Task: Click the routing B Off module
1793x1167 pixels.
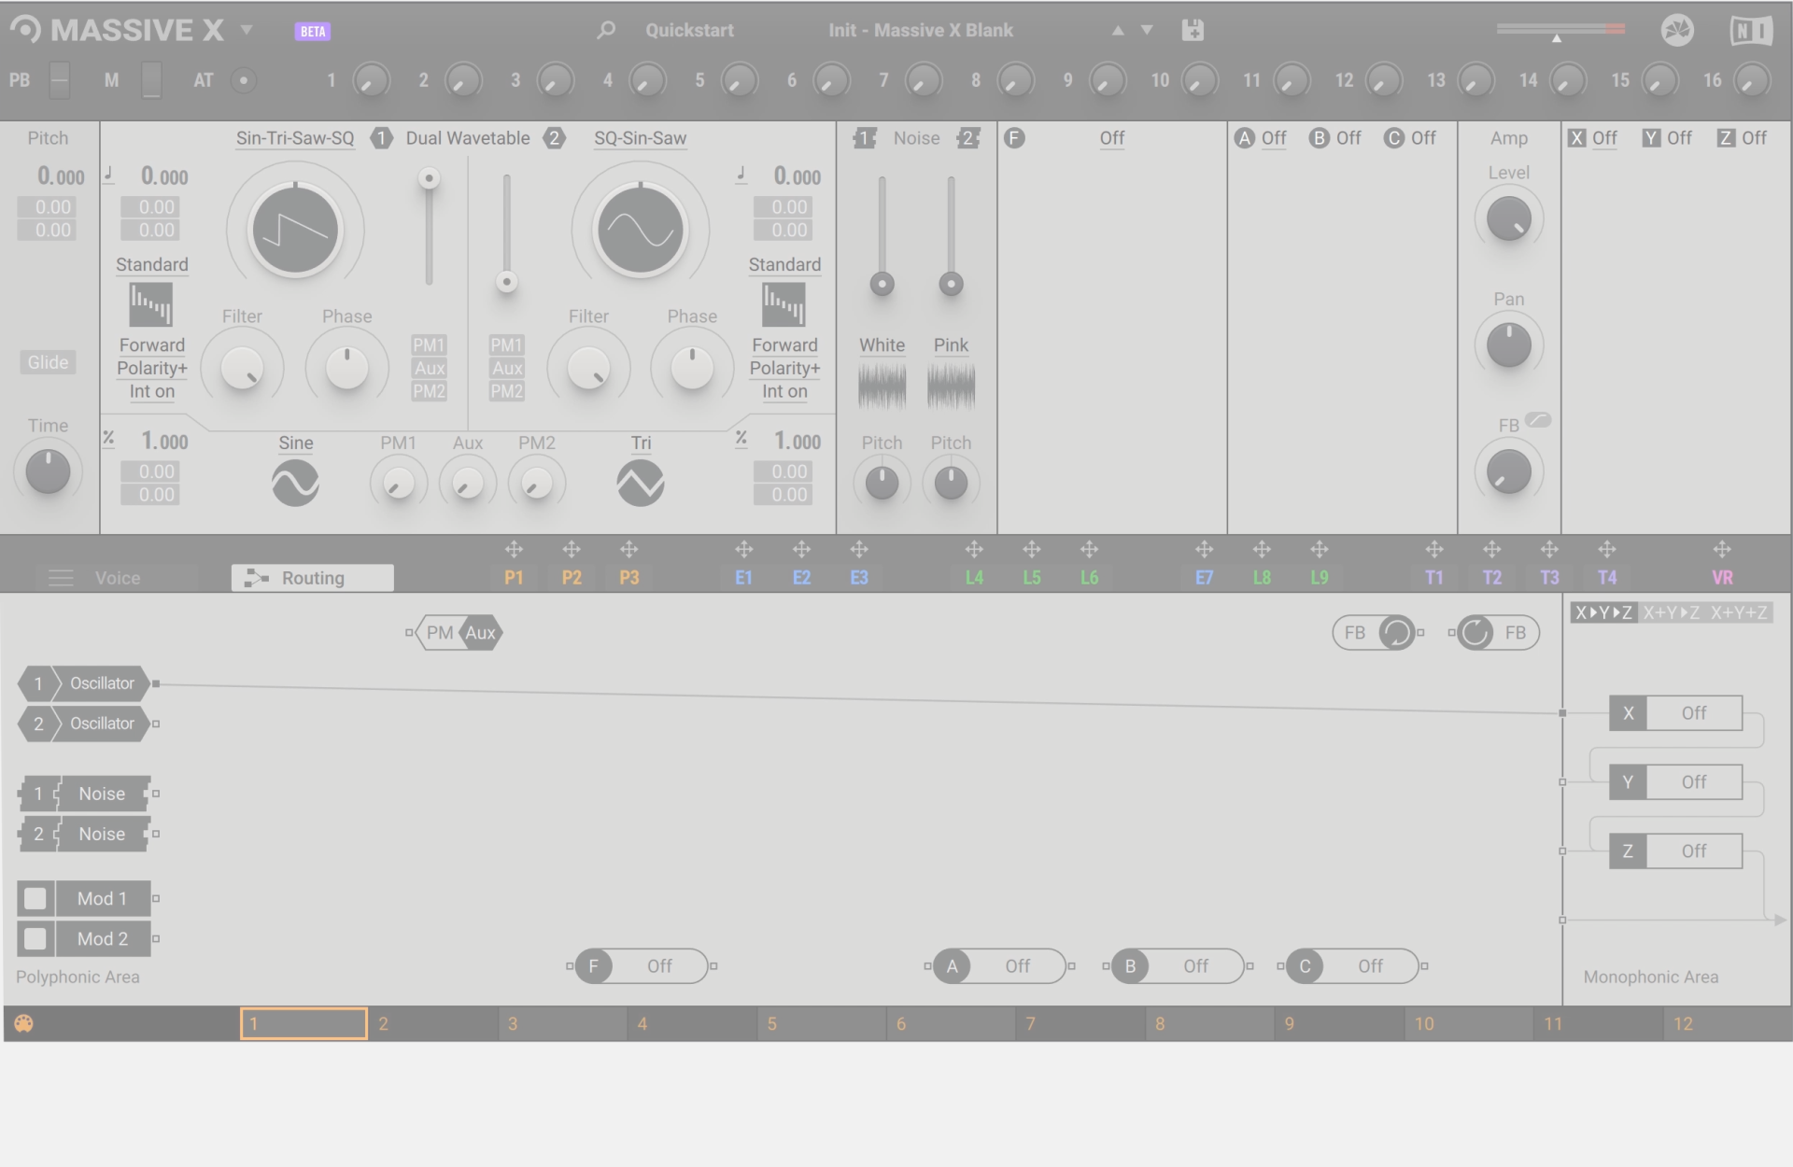Action: point(1177,966)
